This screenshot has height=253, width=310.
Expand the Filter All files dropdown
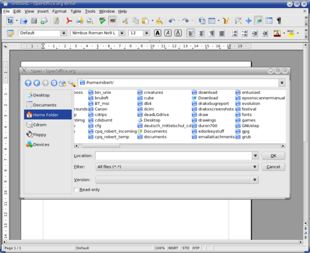pyautogui.click(x=254, y=167)
